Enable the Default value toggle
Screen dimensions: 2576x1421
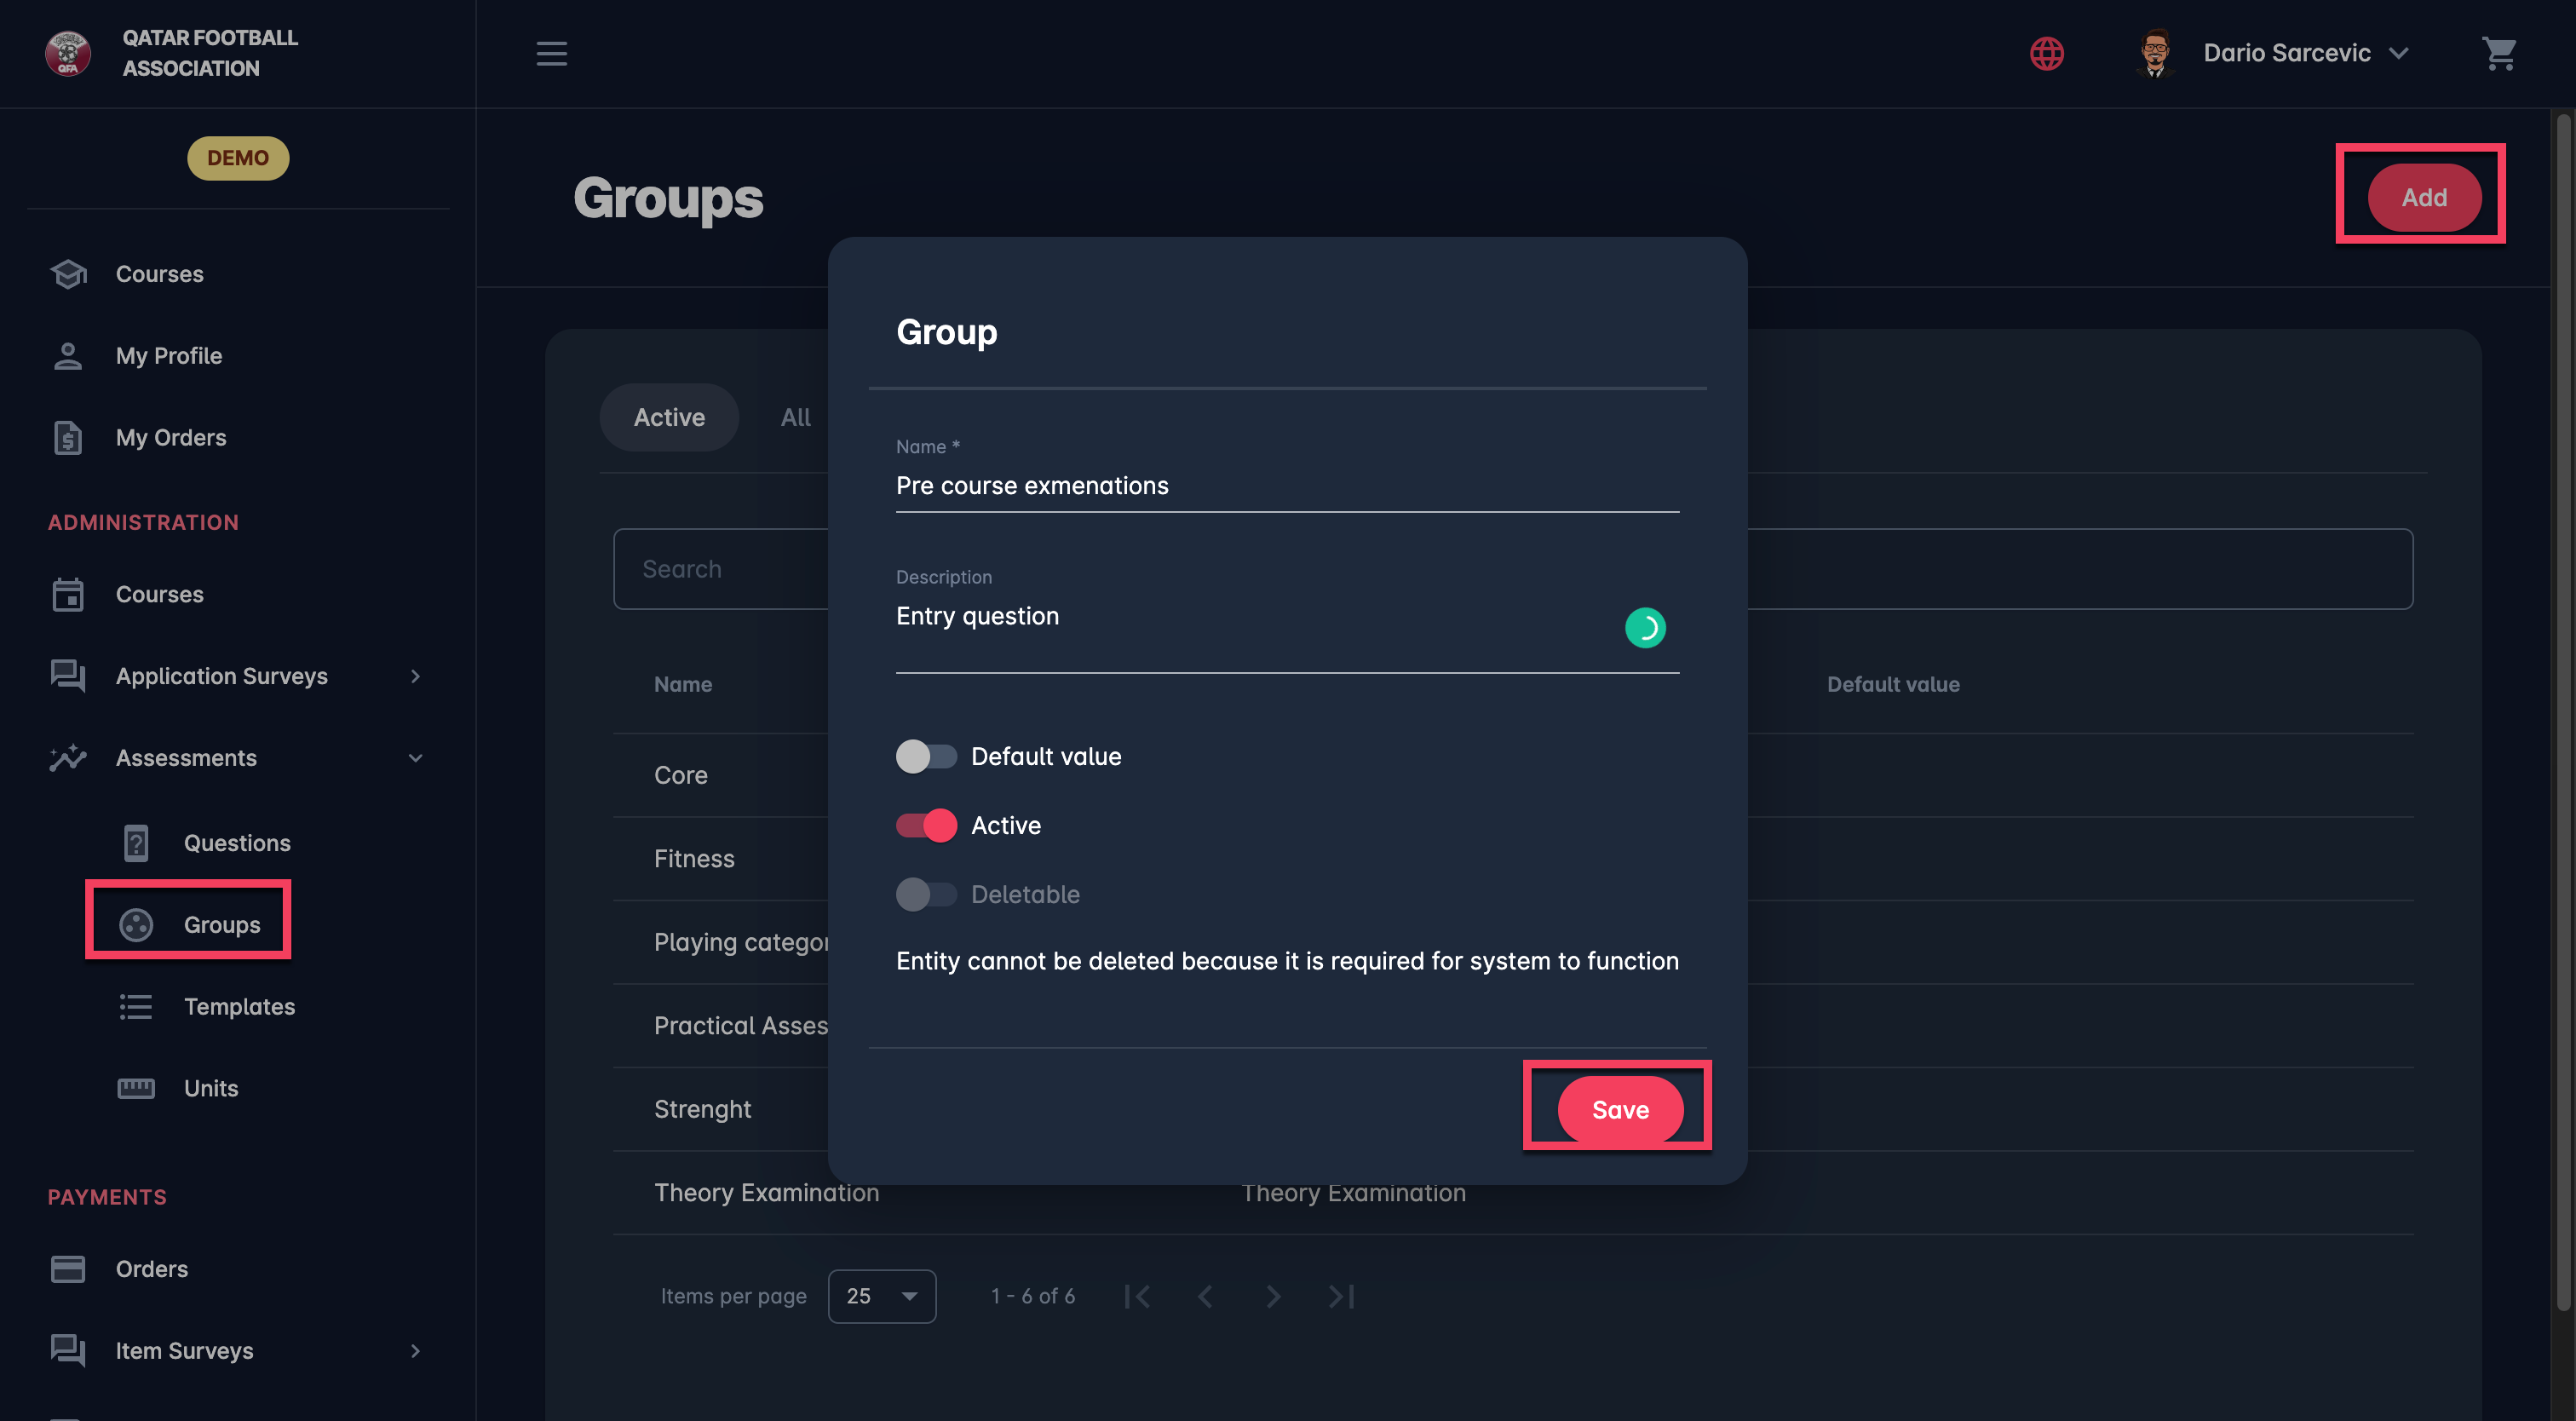click(925, 756)
